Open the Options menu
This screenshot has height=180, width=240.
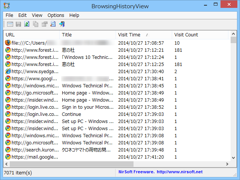click(56, 15)
